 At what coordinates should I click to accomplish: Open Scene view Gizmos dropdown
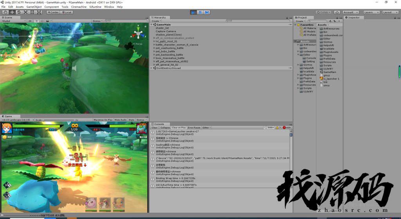pos(98,21)
